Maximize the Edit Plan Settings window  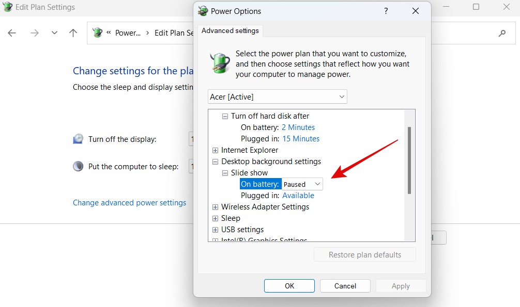pyautogui.click(x=476, y=7)
